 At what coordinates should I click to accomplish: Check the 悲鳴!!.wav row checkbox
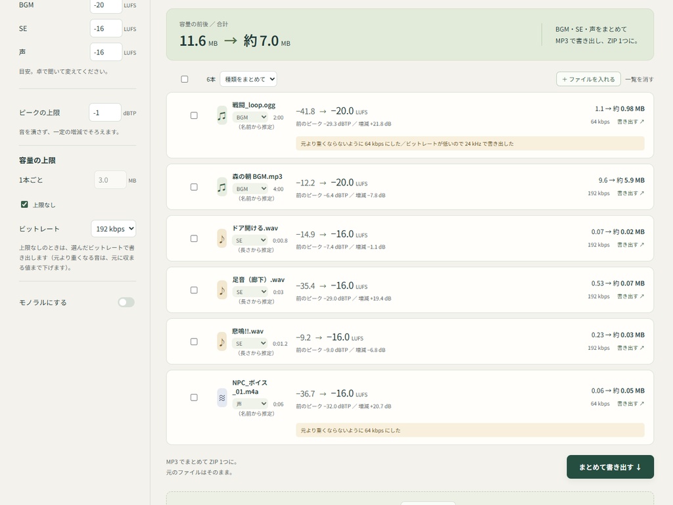pos(194,342)
